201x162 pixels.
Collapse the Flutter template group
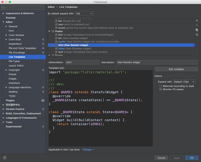49,31
